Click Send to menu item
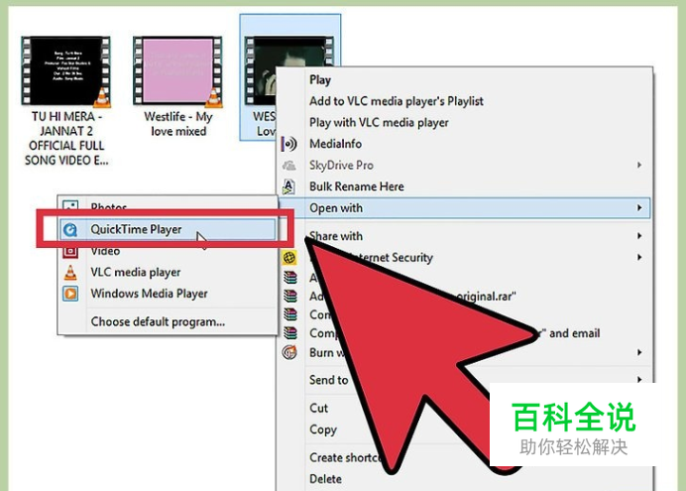The image size is (686, 491). tap(328, 380)
